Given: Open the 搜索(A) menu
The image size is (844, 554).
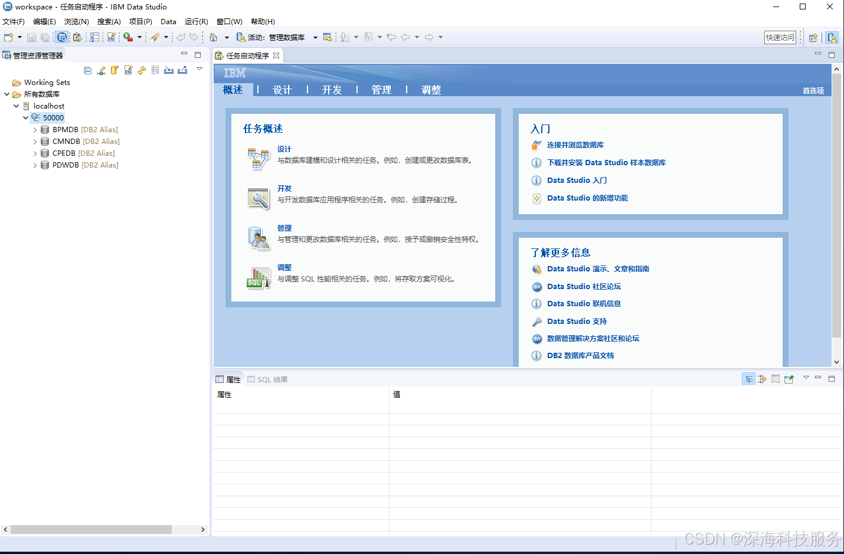Looking at the screenshot, I should [109, 22].
